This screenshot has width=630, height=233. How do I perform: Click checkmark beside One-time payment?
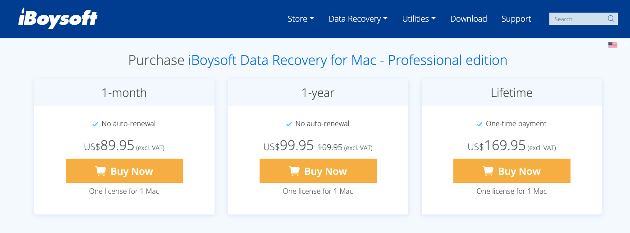coord(479,124)
